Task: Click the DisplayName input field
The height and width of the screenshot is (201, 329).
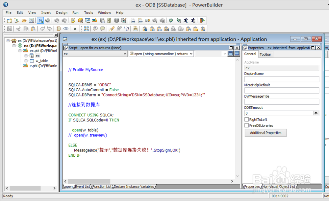Action: tap(282, 79)
